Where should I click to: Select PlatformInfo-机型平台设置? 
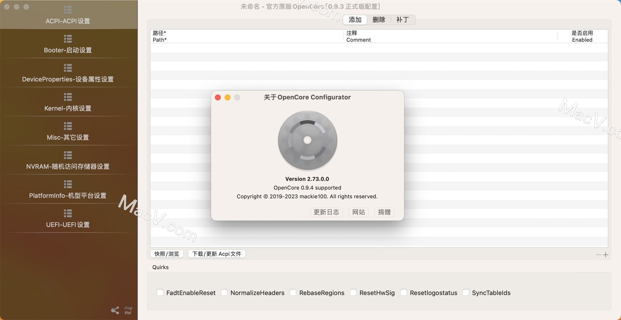(68, 196)
